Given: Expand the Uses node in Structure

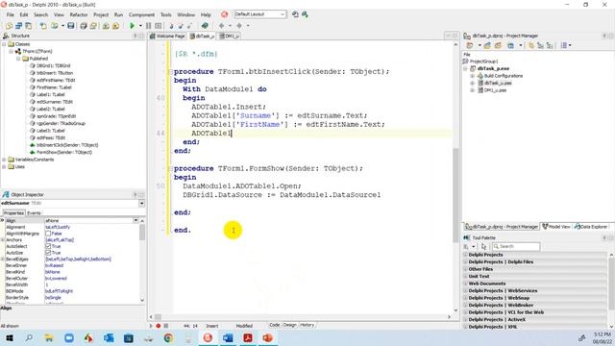Looking at the screenshot, I should [x=4, y=166].
